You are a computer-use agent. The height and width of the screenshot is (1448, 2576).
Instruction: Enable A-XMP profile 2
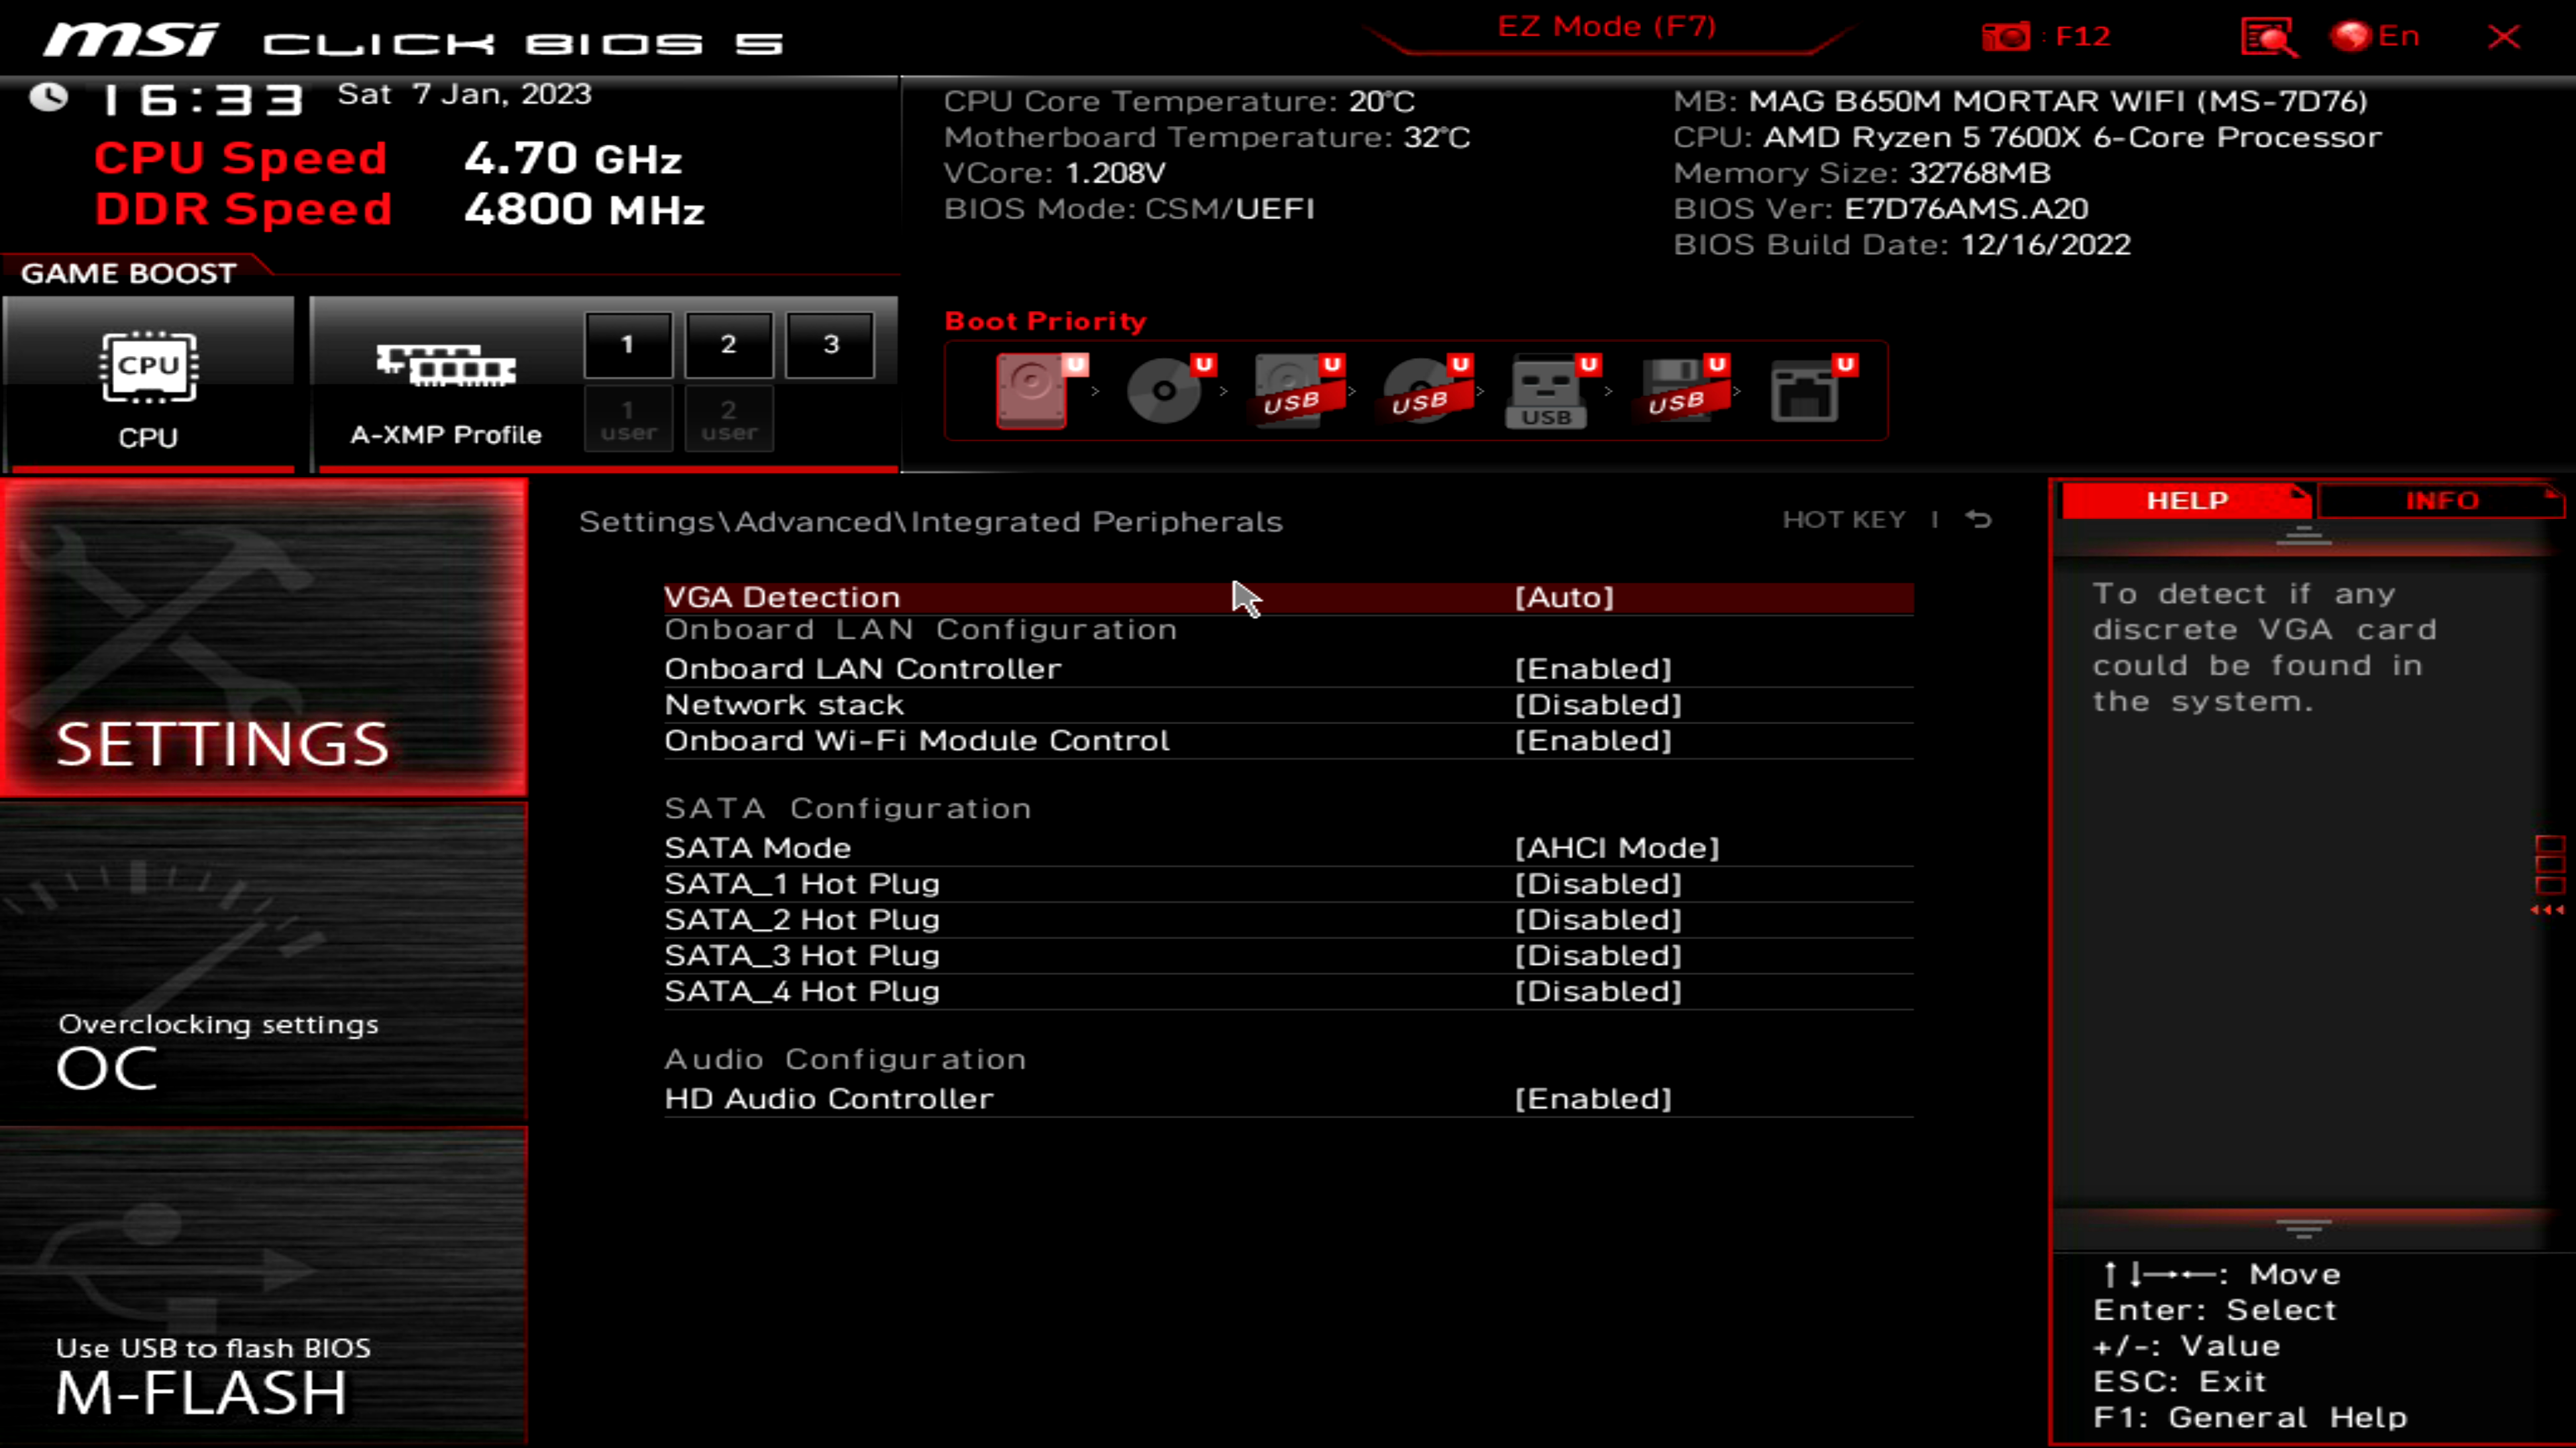[x=729, y=345]
